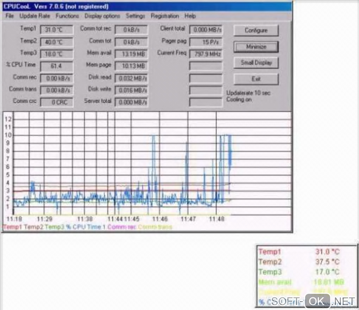
Task: Click the Mem page value field
Action: pos(131,66)
